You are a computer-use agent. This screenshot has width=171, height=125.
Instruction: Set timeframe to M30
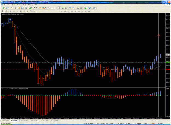[x=72, y=11]
